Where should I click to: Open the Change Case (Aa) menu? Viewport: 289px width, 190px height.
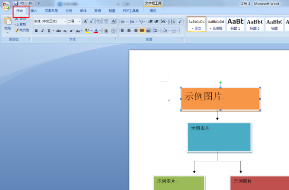78,31
